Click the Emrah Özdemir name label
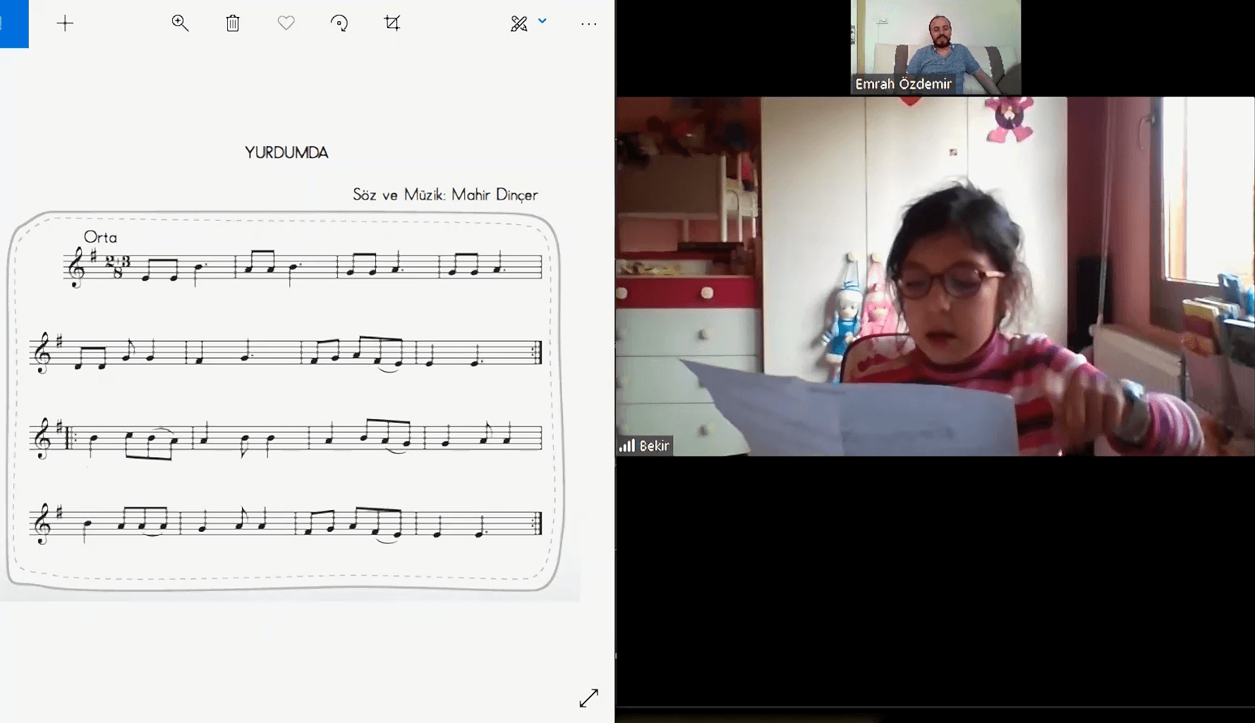Viewport: 1255px width, 723px height. tap(903, 84)
